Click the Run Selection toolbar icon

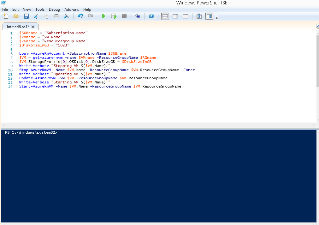coord(114,16)
